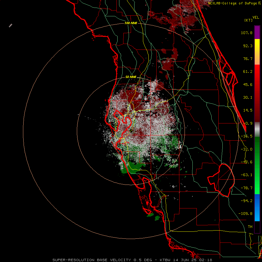The height and width of the screenshot is (262, 262).
Task: Click the 61.2 velocity scale value
Action: [x=248, y=72]
